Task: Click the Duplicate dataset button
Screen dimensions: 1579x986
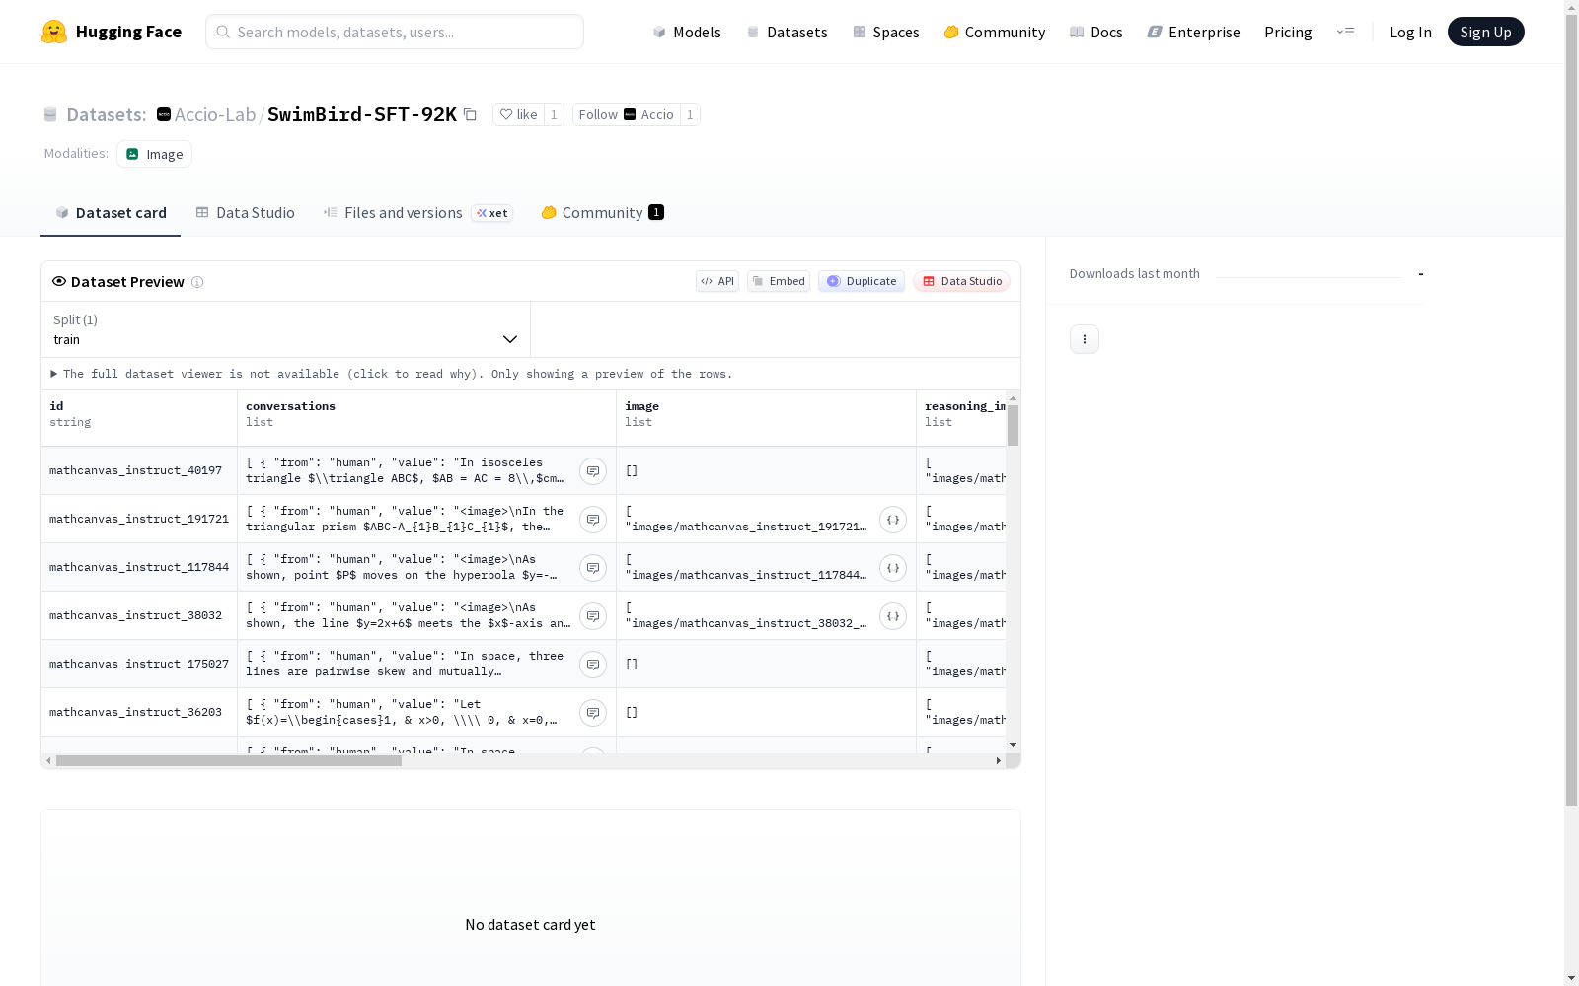Action: [862, 282]
